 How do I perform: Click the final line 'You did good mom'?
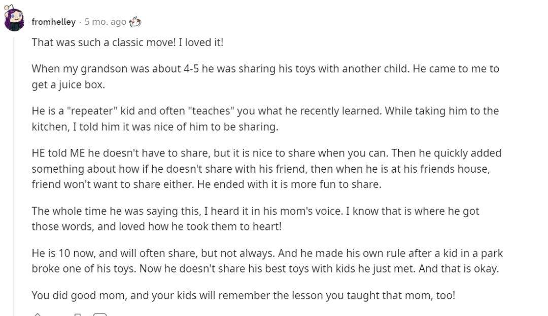(x=243, y=295)
